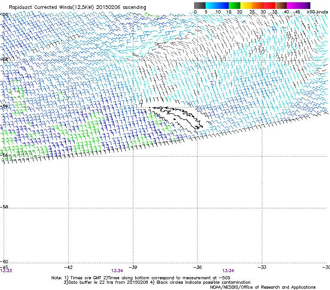This screenshot has height=290, width=330.
Task: Click the South Georgia island outline
Action: pyautogui.click(x=177, y=117)
